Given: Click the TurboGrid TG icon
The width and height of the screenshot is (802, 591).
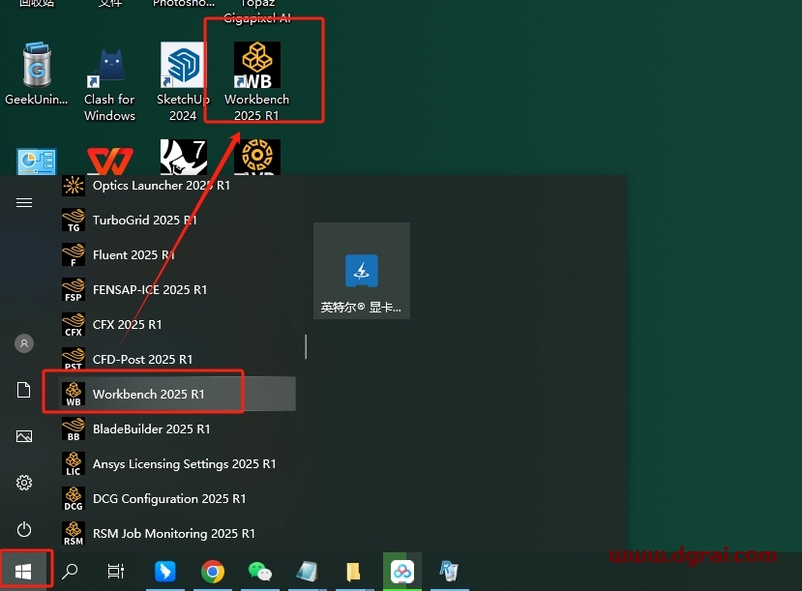Looking at the screenshot, I should pyautogui.click(x=74, y=220).
